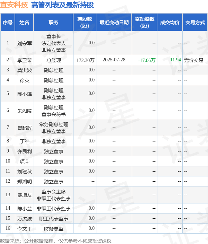The width and height of the screenshot is (208, 244).
Task: Click the name 徐英
Action: click(25, 80)
